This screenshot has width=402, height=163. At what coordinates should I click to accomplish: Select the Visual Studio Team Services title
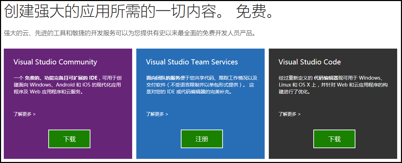tap(192, 62)
